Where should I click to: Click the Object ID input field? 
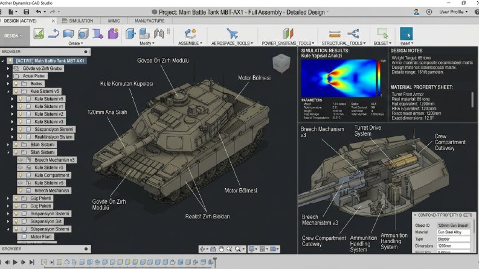[454, 226]
